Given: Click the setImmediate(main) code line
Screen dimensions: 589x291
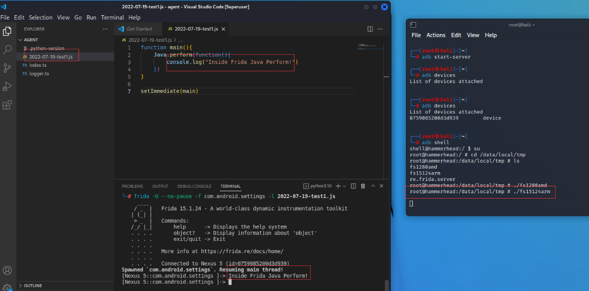Looking at the screenshot, I should (x=169, y=91).
